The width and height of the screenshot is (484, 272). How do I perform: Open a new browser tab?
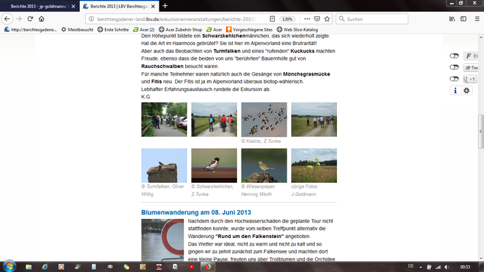coord(165,6)
